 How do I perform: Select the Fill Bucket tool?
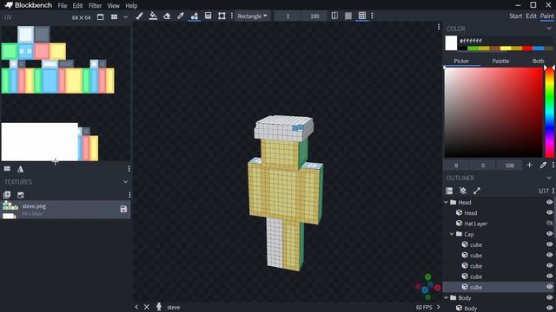[153, 16]
